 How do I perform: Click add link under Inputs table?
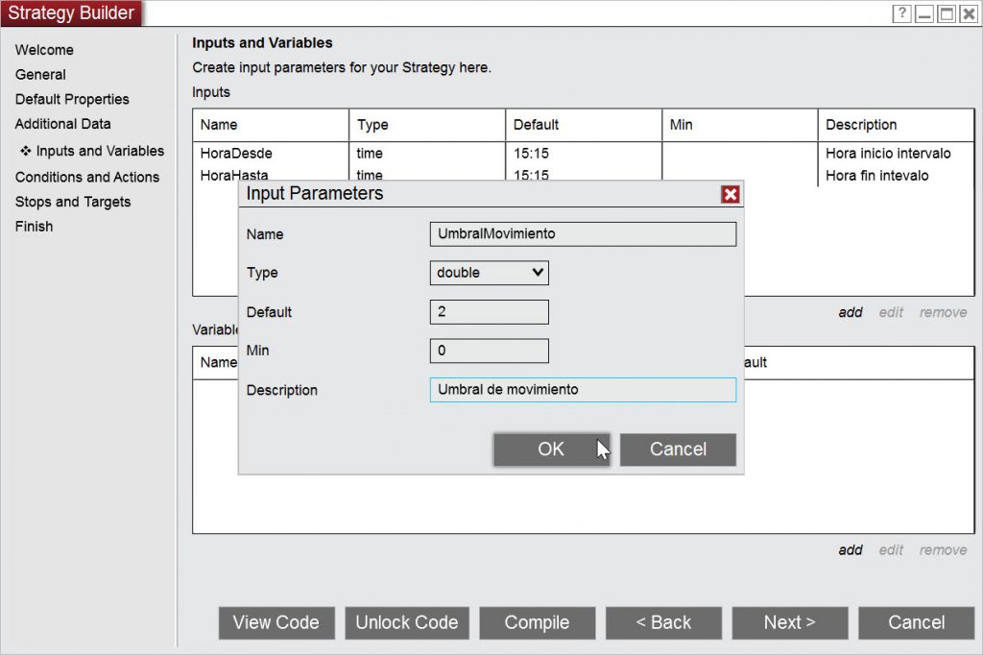point(851,312)
